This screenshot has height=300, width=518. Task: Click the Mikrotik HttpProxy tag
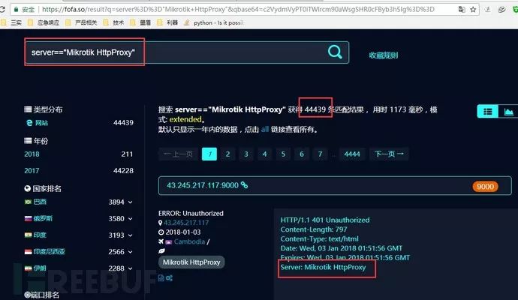191,262
